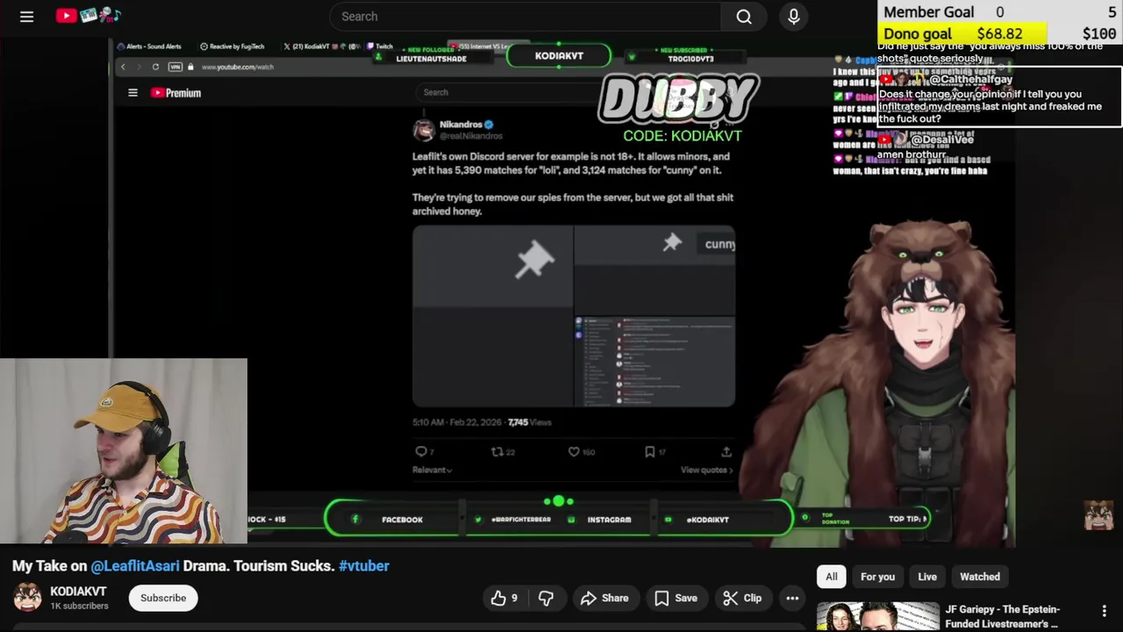Subscribe to KODIAKVT channel
The height and width of the screenshot is (632, 1123).
pyautogui.click(x=163, y=598)
